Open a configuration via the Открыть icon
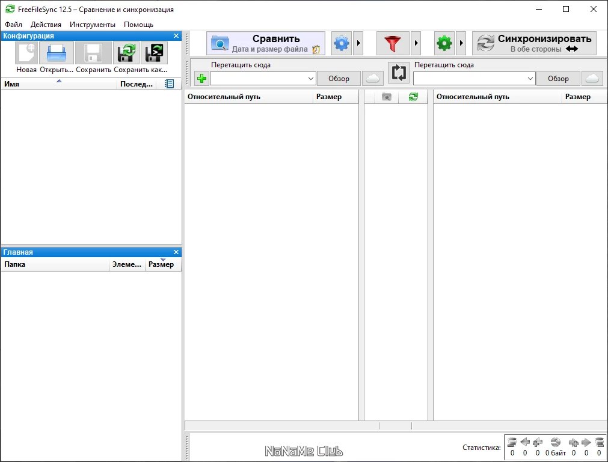Image resolution: width=608 pixels, height=462 pixels. pos(57,53)
